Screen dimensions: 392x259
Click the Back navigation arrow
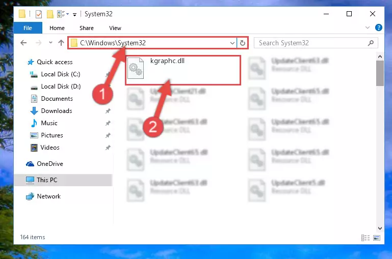(23, 43)
